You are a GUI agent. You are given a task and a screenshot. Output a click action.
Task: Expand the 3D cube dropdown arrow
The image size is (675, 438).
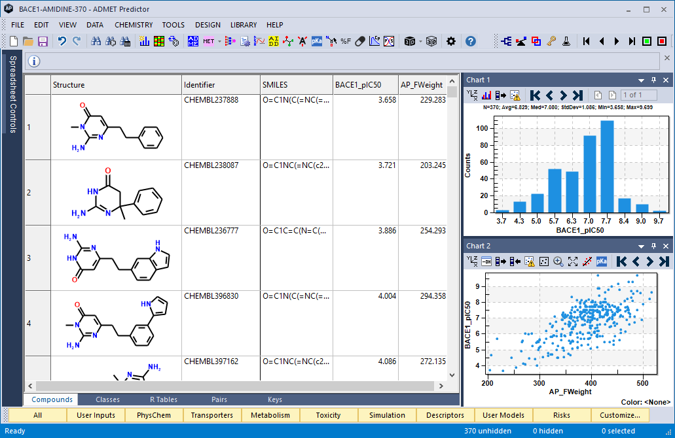click(x=420, y=42)
